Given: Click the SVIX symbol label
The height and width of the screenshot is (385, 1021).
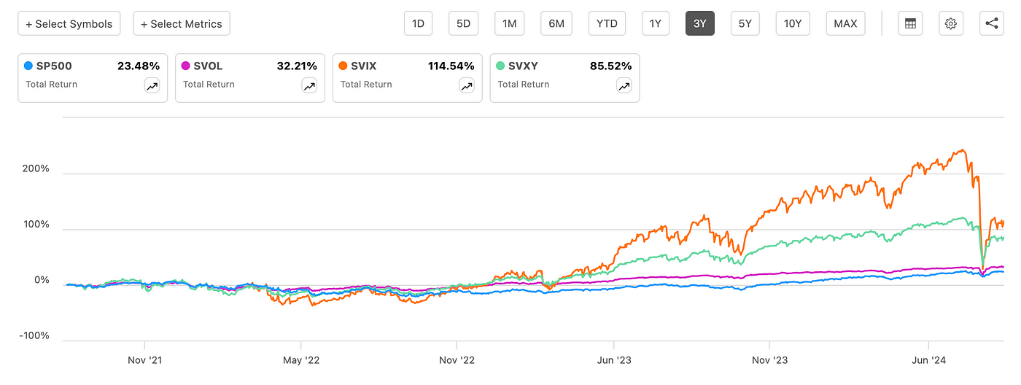Looking at the screenshot, I should [365, 66].
